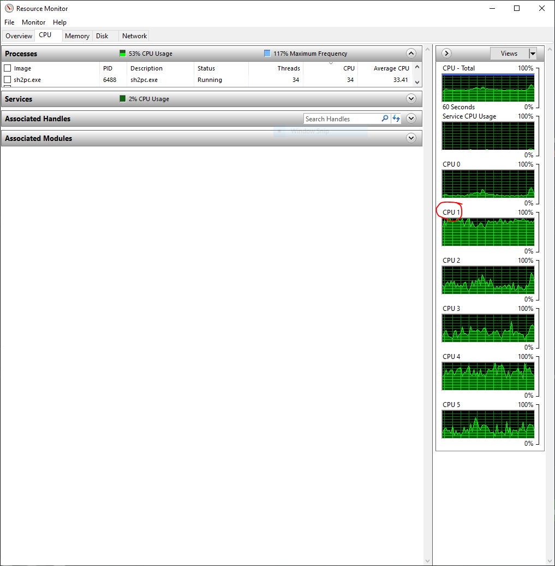Screen dimensions: 555x566
Task: Click the 60 Seconds label under CPU Total
Action: pos(459,107)
